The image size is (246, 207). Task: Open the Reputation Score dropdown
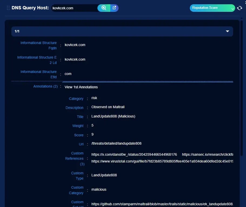point(212,8)
